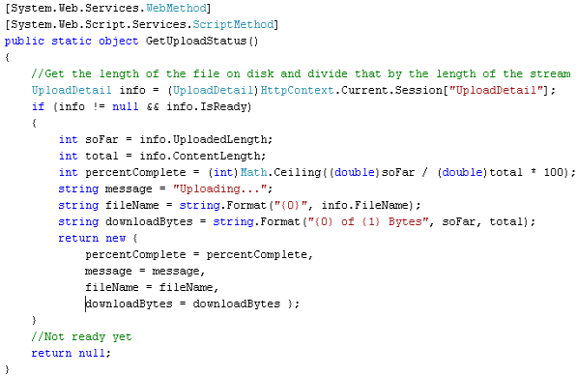This screenshot has height=376, width=577.
Task: Click the "UploadDetail" session key string
Action: pyautogui.click(x=496, y=90)
